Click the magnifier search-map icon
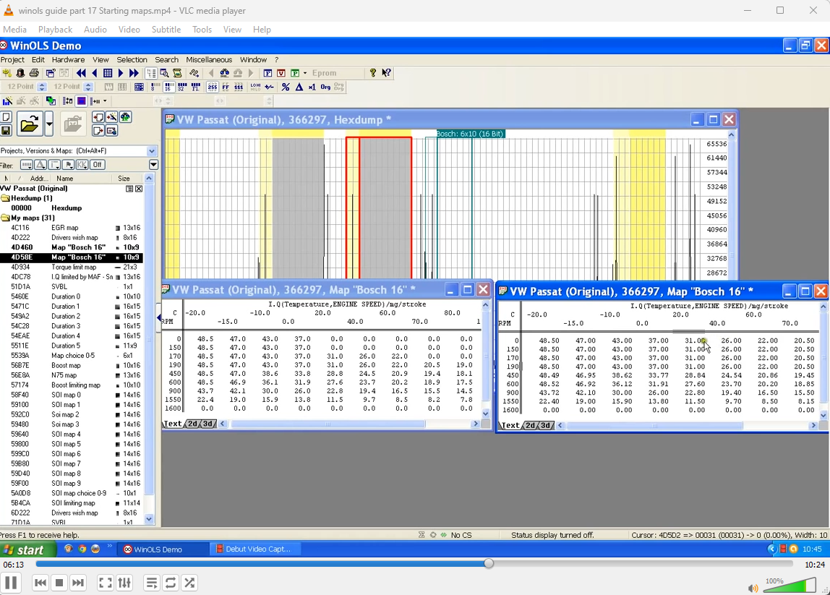 pos(164,73)
